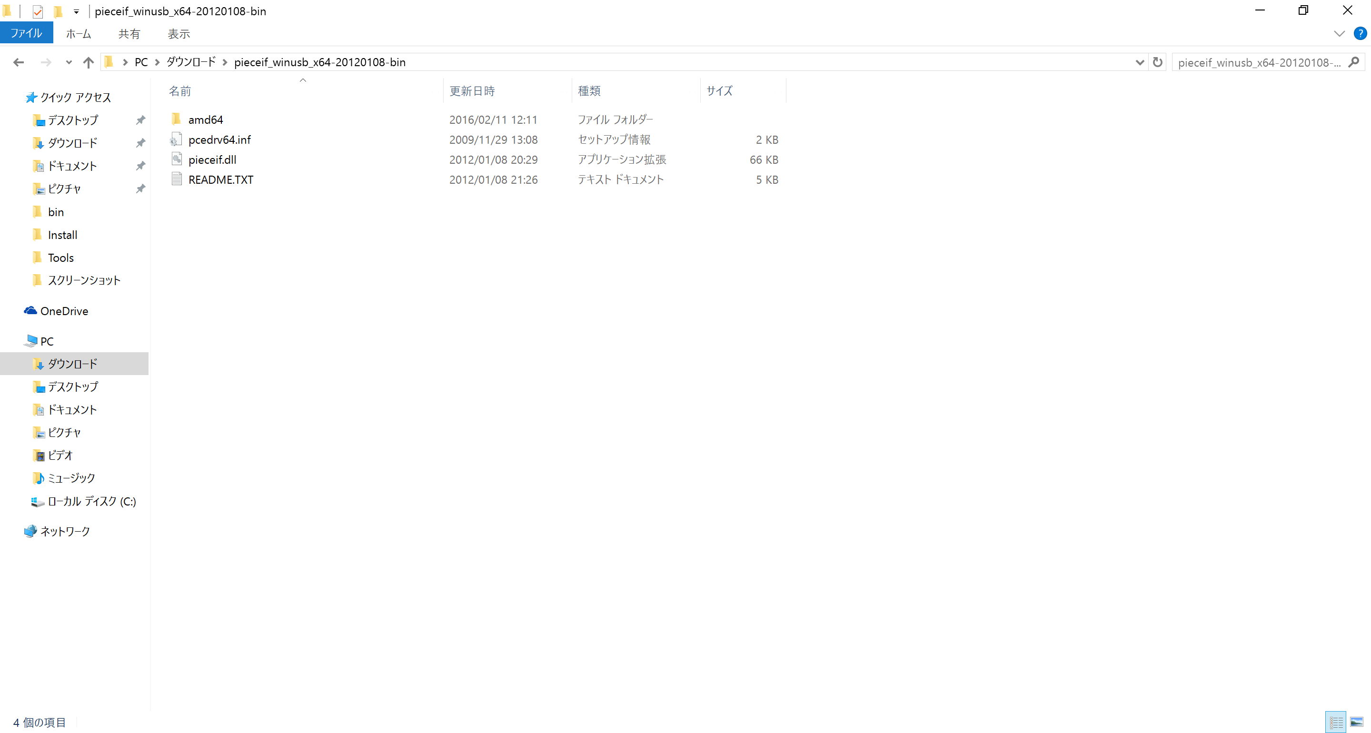1371x733 pixels.
Task: Go back with the back arrow
Action: click(19, 62)
